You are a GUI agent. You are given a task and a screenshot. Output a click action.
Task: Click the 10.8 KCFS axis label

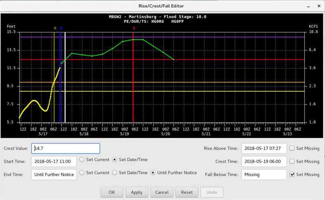pos(313,32)
